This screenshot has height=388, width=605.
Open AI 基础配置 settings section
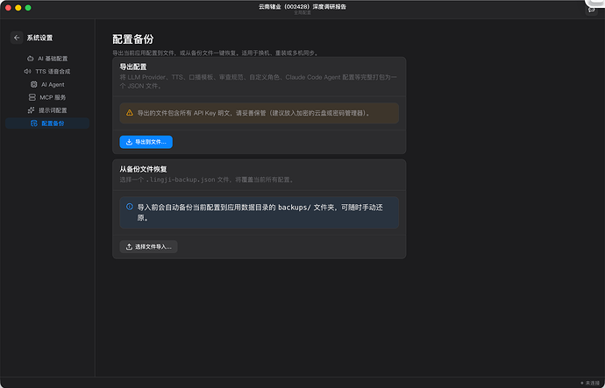tap(47, 59)
